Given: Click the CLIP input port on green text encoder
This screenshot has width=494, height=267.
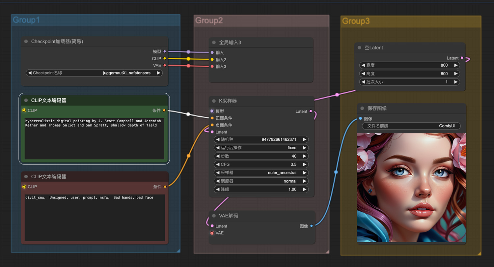Looking at the screenshot, I should pyautogui.click(x=24, y=110).
